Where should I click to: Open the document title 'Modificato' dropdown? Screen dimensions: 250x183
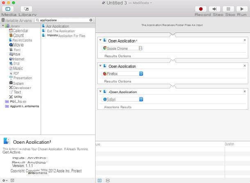pos(142,3)
